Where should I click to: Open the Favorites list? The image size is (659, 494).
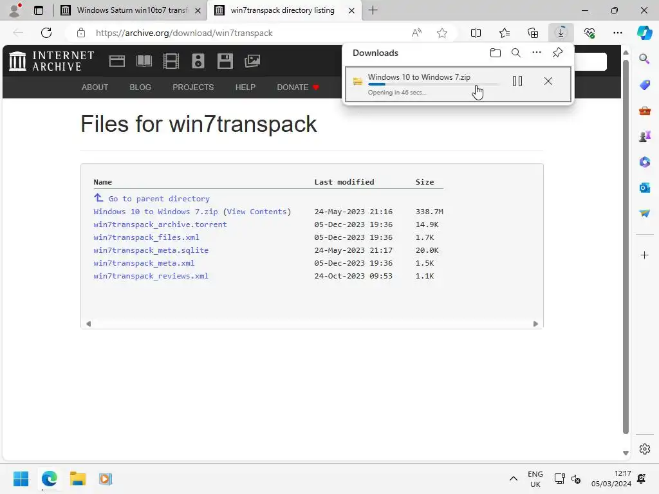click(505, 33)
